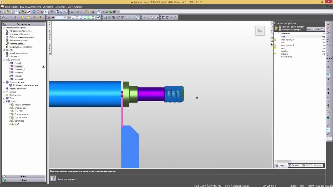This screenshot has height=187, width=333.
Task: Toggle the резьба1 feature checkbox
Action: point(10,76)
